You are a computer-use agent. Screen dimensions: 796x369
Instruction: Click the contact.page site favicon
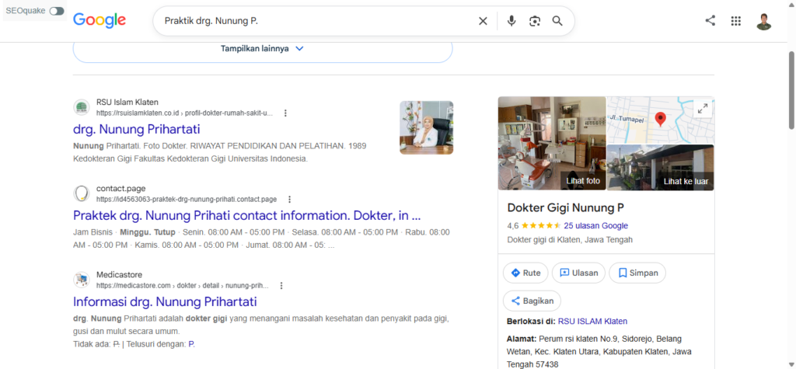pyautogui.click(x=81, y=193)
